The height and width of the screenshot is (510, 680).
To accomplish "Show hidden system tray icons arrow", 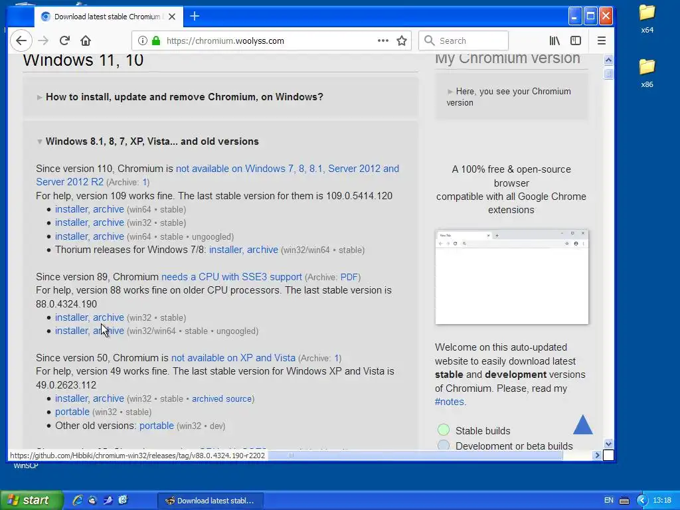I will [642, 501].
